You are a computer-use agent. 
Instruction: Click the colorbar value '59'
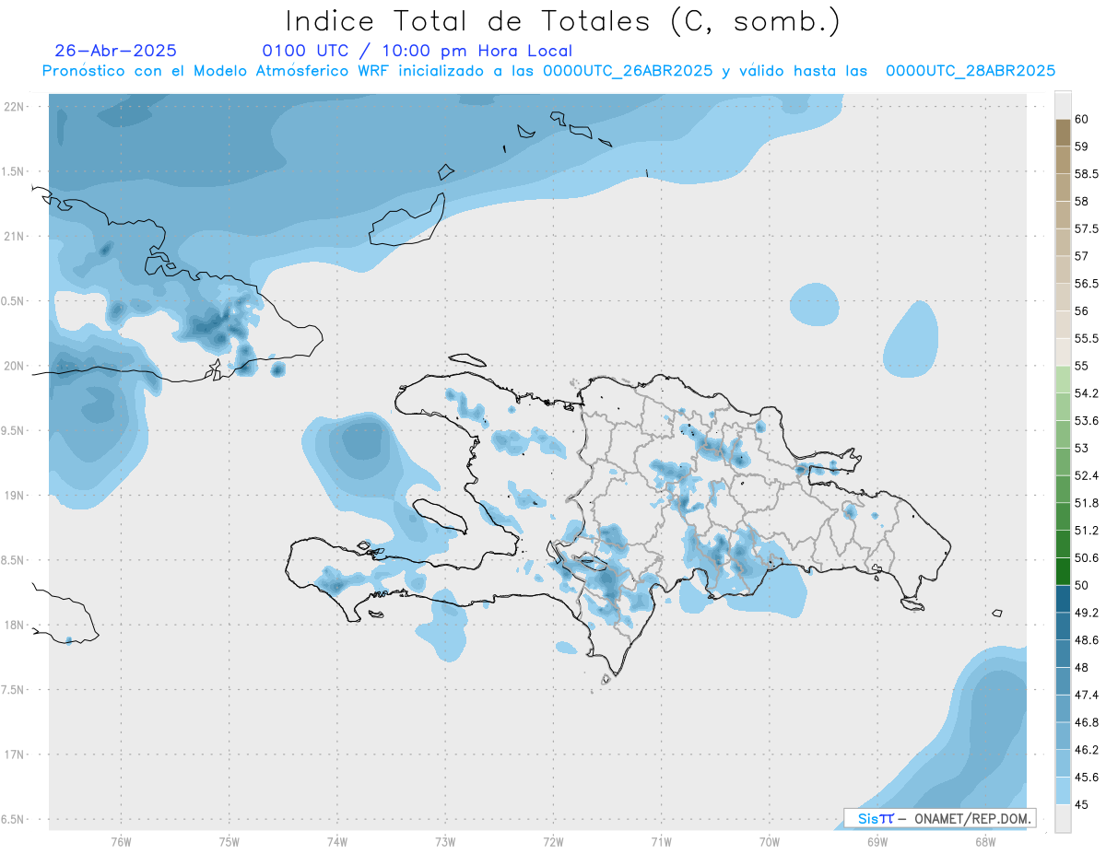click(x=1082, y=146)
